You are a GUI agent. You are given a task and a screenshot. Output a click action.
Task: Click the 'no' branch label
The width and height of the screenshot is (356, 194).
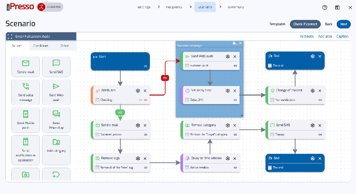[165, 78]
